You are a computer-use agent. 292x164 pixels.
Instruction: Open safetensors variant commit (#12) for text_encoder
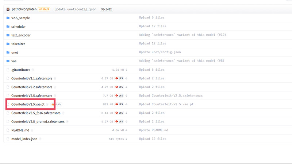point(182,35)
